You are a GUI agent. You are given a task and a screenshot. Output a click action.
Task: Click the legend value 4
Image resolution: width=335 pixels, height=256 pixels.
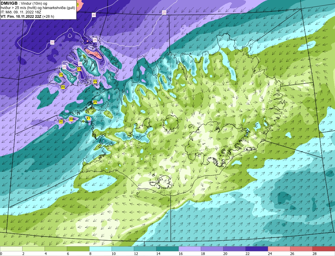click(x=46, y=254)
